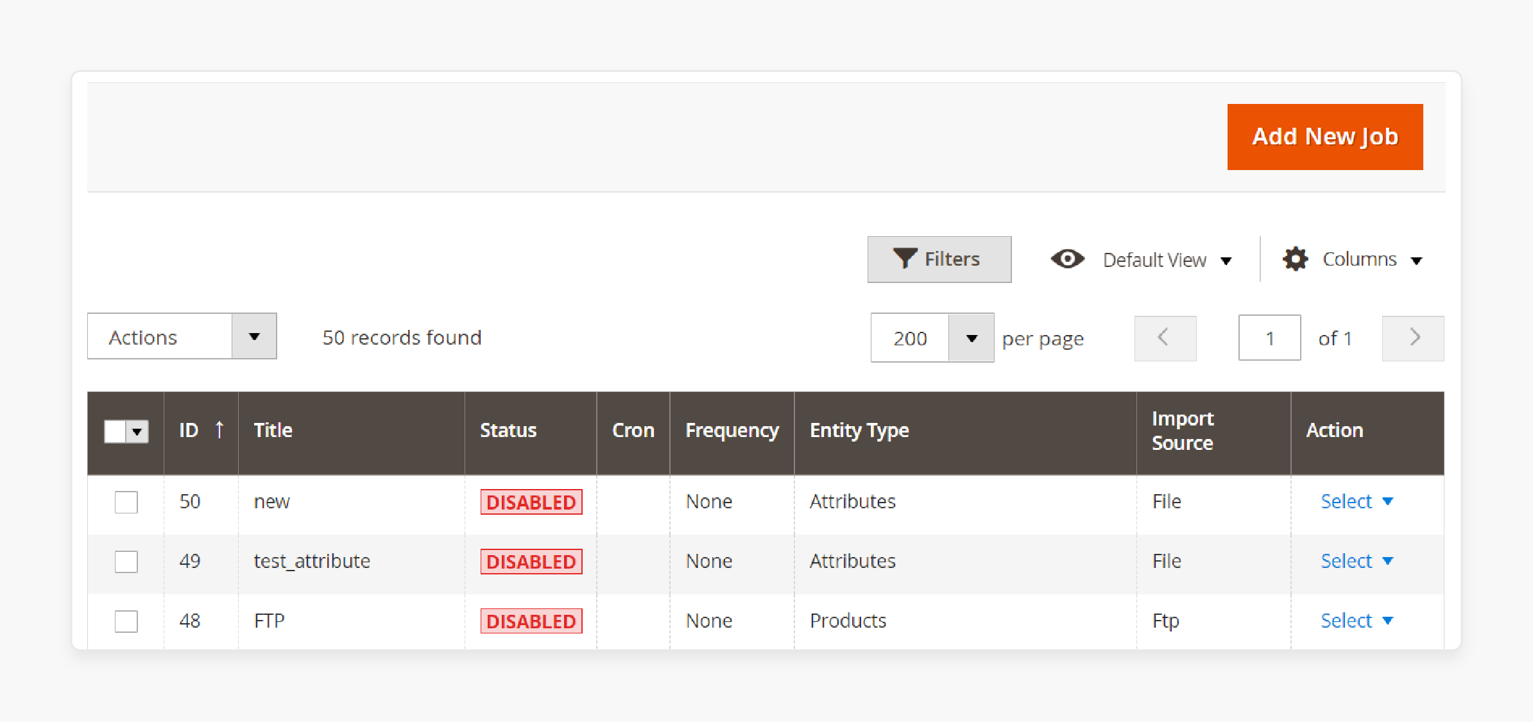Click Attributes entity type in row 50
Viewport: 1533px width, 722px height.
852,501
